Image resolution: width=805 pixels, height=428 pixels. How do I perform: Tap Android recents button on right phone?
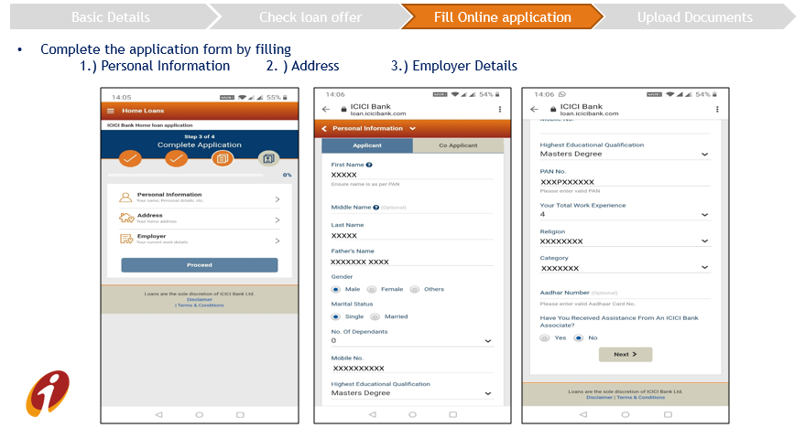click(668, 414)
